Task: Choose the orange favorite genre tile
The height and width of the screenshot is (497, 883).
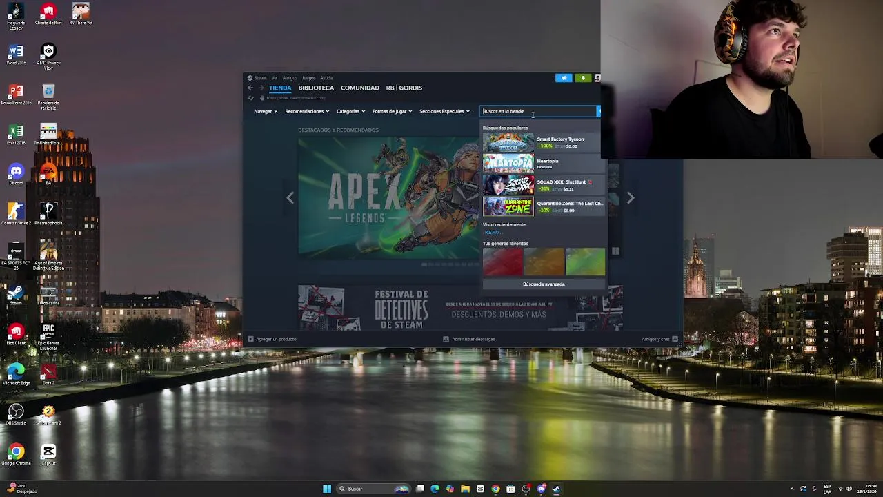Action: pos(544,262)
